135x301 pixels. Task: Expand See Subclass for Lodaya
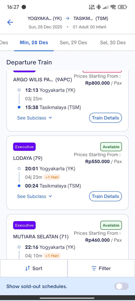point(34,196)
